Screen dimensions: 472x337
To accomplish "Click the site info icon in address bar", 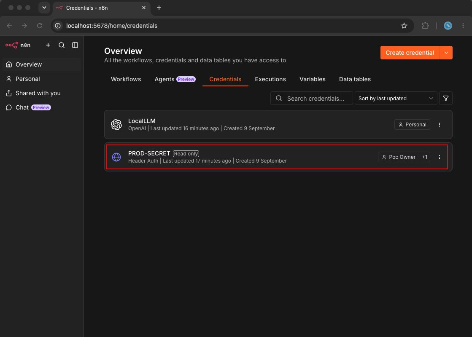I will click(x=58, y=26).
